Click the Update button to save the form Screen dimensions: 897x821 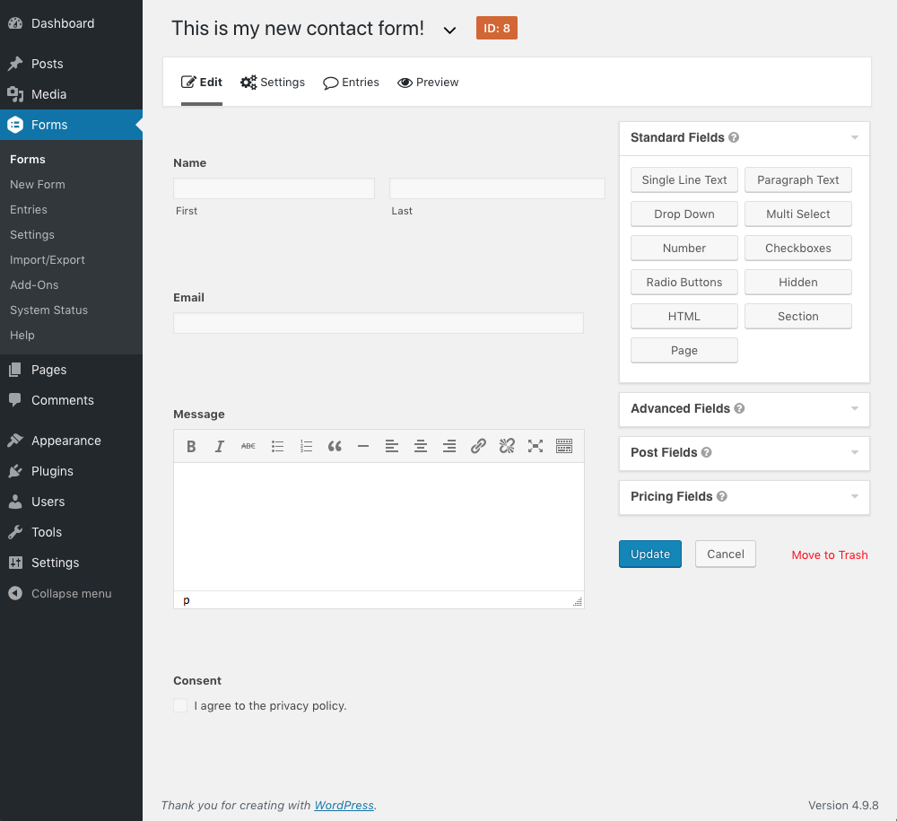649,554
